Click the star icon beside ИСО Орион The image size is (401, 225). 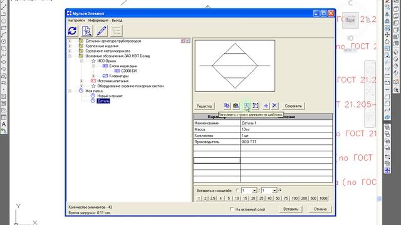(93, 61)
